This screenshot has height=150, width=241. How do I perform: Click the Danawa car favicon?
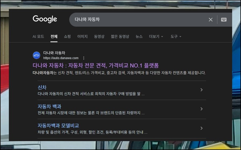pyautogui.click(x=36, y=55)
